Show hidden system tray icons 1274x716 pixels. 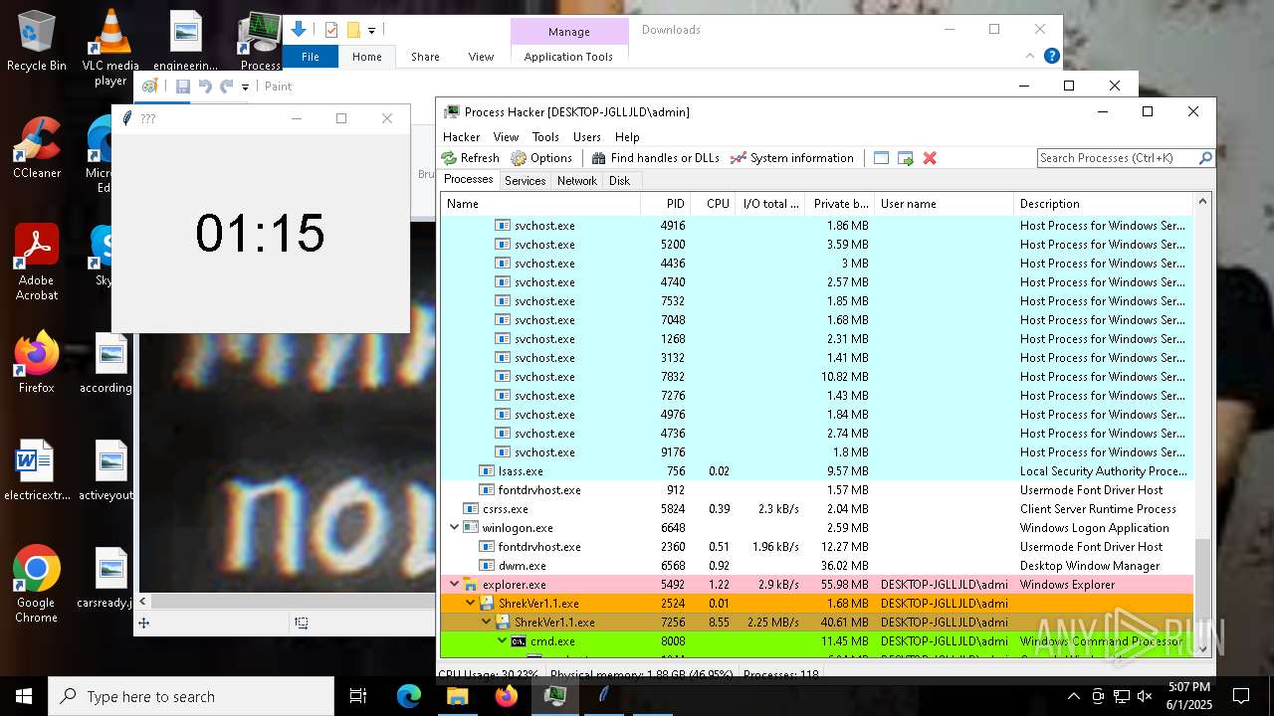(1073, 696)
